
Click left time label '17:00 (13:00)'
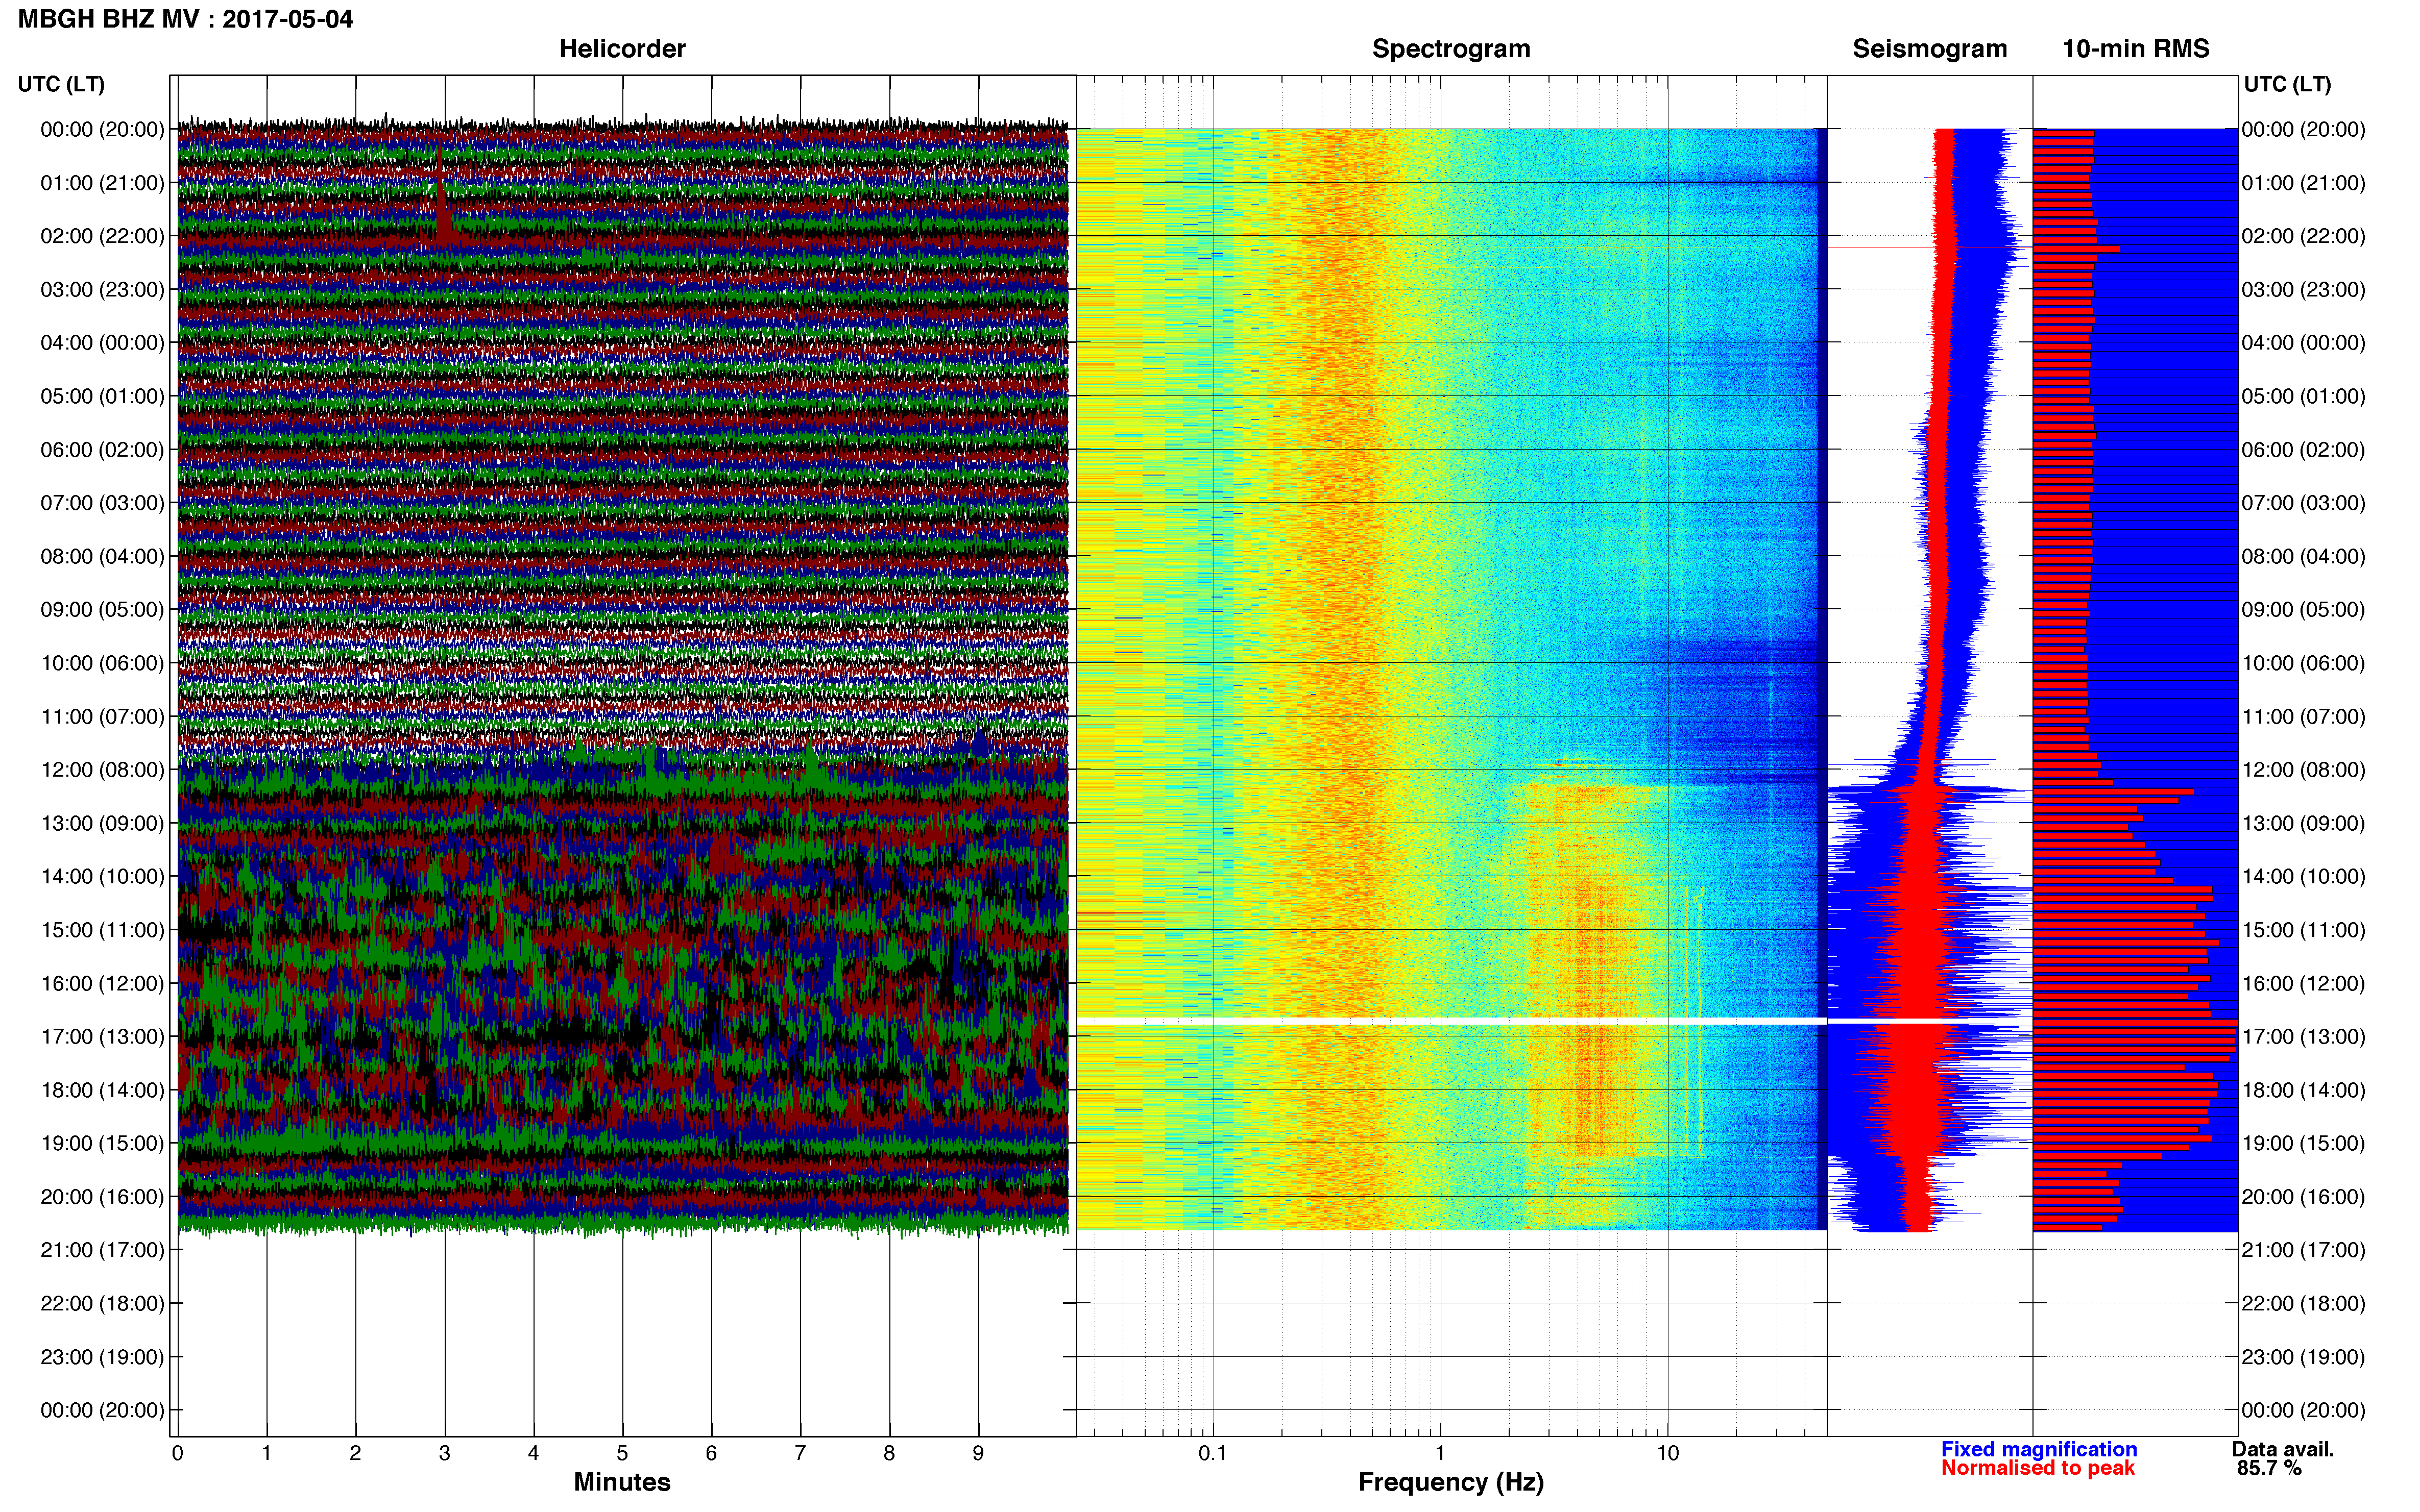[x=102, y=1037]
